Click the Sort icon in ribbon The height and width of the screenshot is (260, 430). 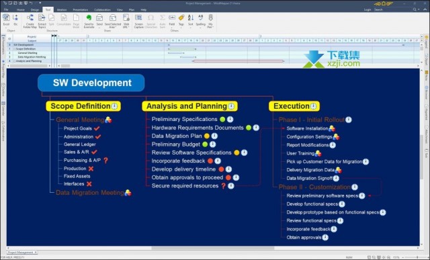191,18
